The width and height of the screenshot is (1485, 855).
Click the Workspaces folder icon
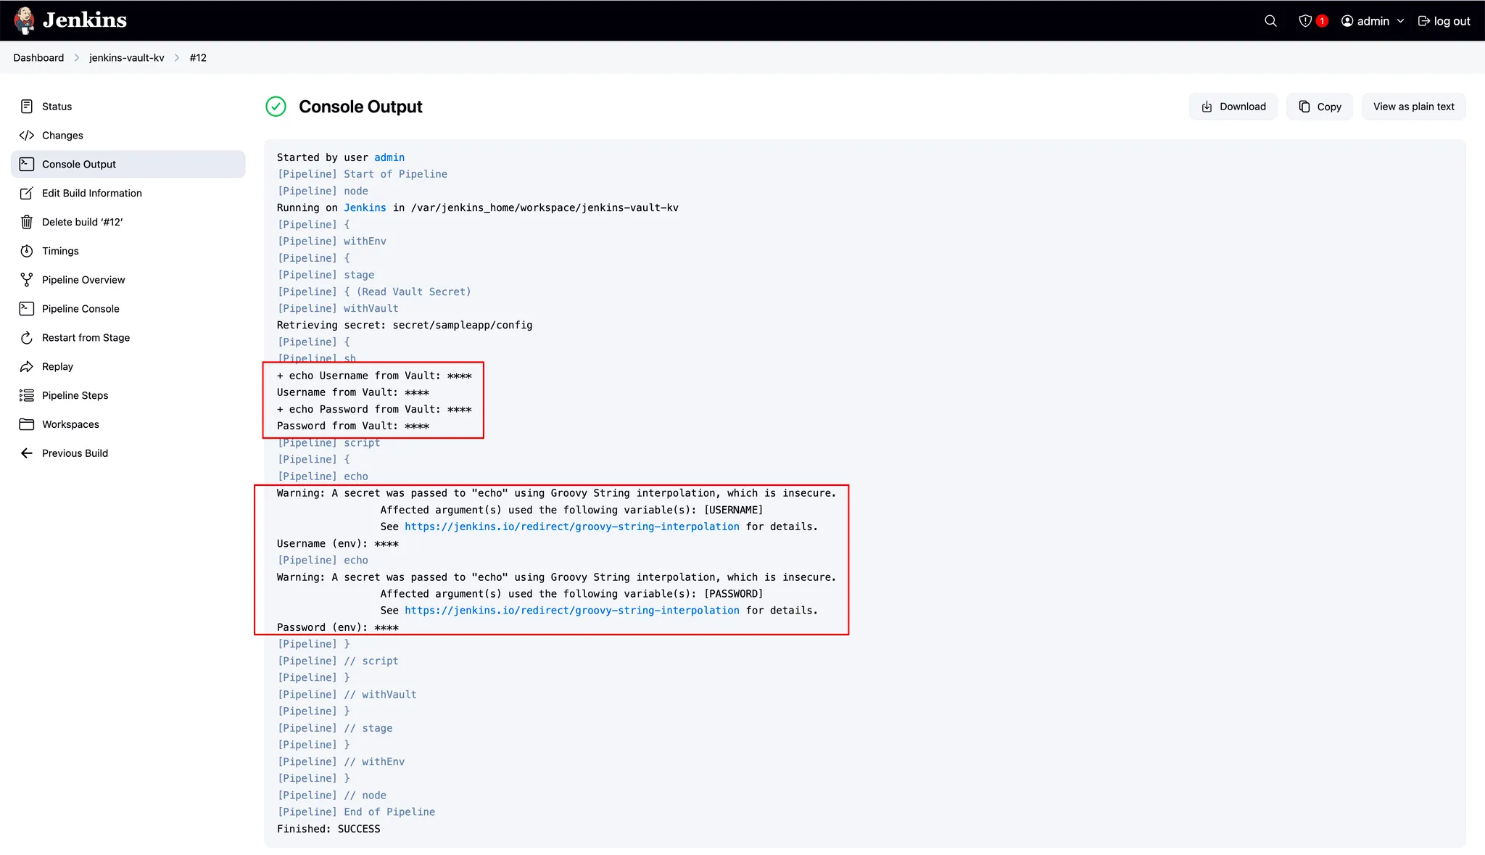coord(27,424)
